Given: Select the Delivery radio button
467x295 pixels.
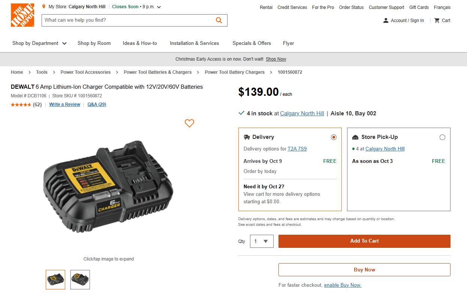Looking at the screenshot, I should click(334, 137).
